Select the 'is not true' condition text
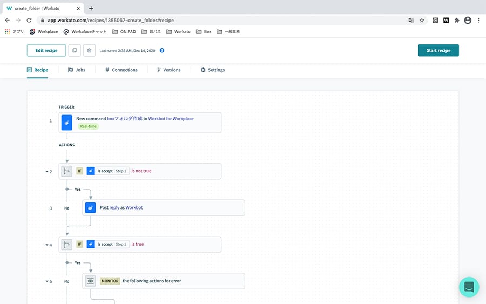 141,171
